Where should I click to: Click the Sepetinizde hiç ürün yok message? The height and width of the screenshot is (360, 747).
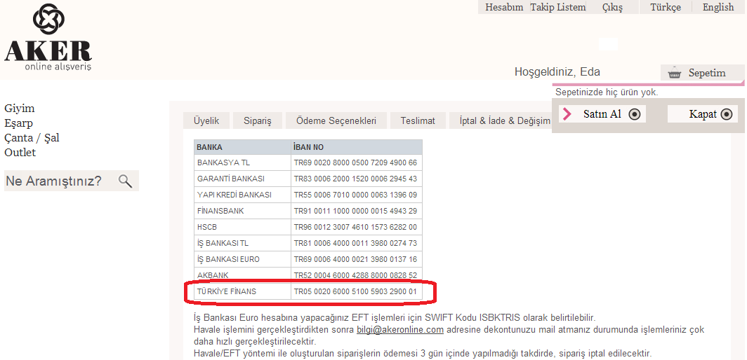[607, 92]
